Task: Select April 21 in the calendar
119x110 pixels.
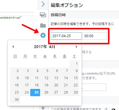Action: [x=65, y=85]
